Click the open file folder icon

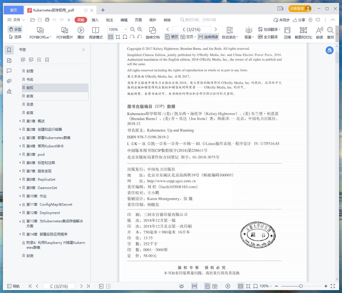pos(33,20)
